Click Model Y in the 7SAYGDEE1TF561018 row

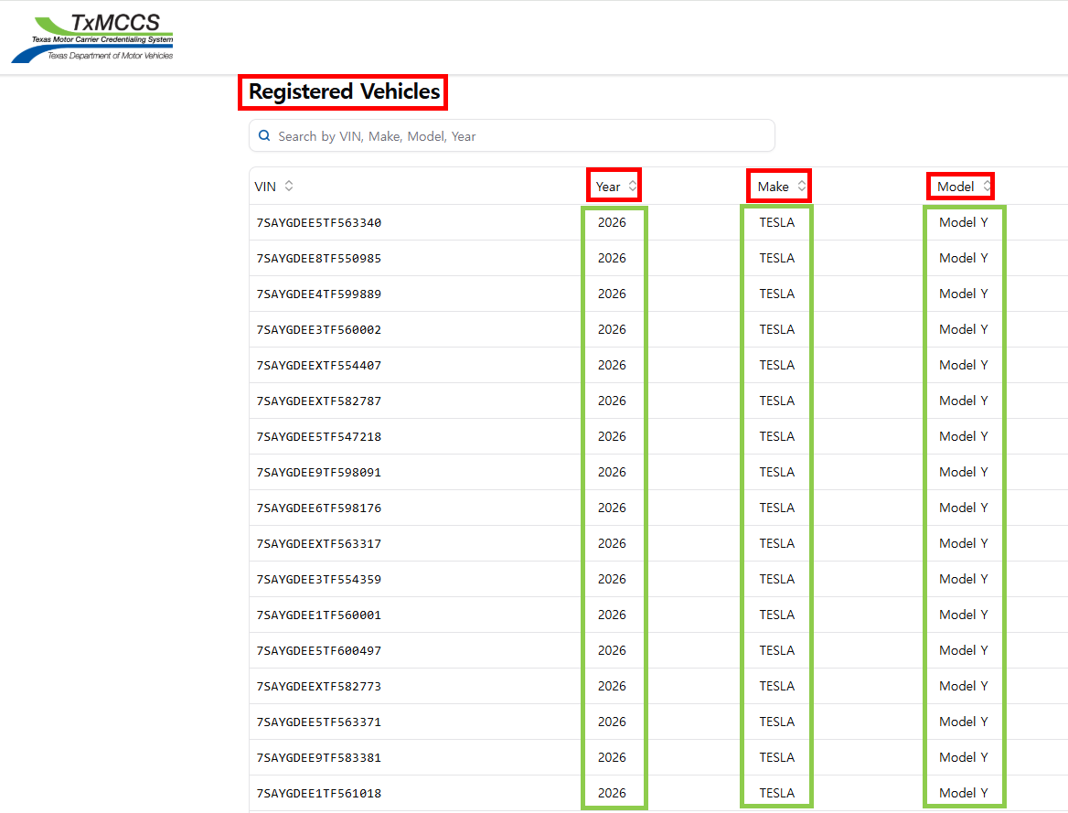(963, 793)
